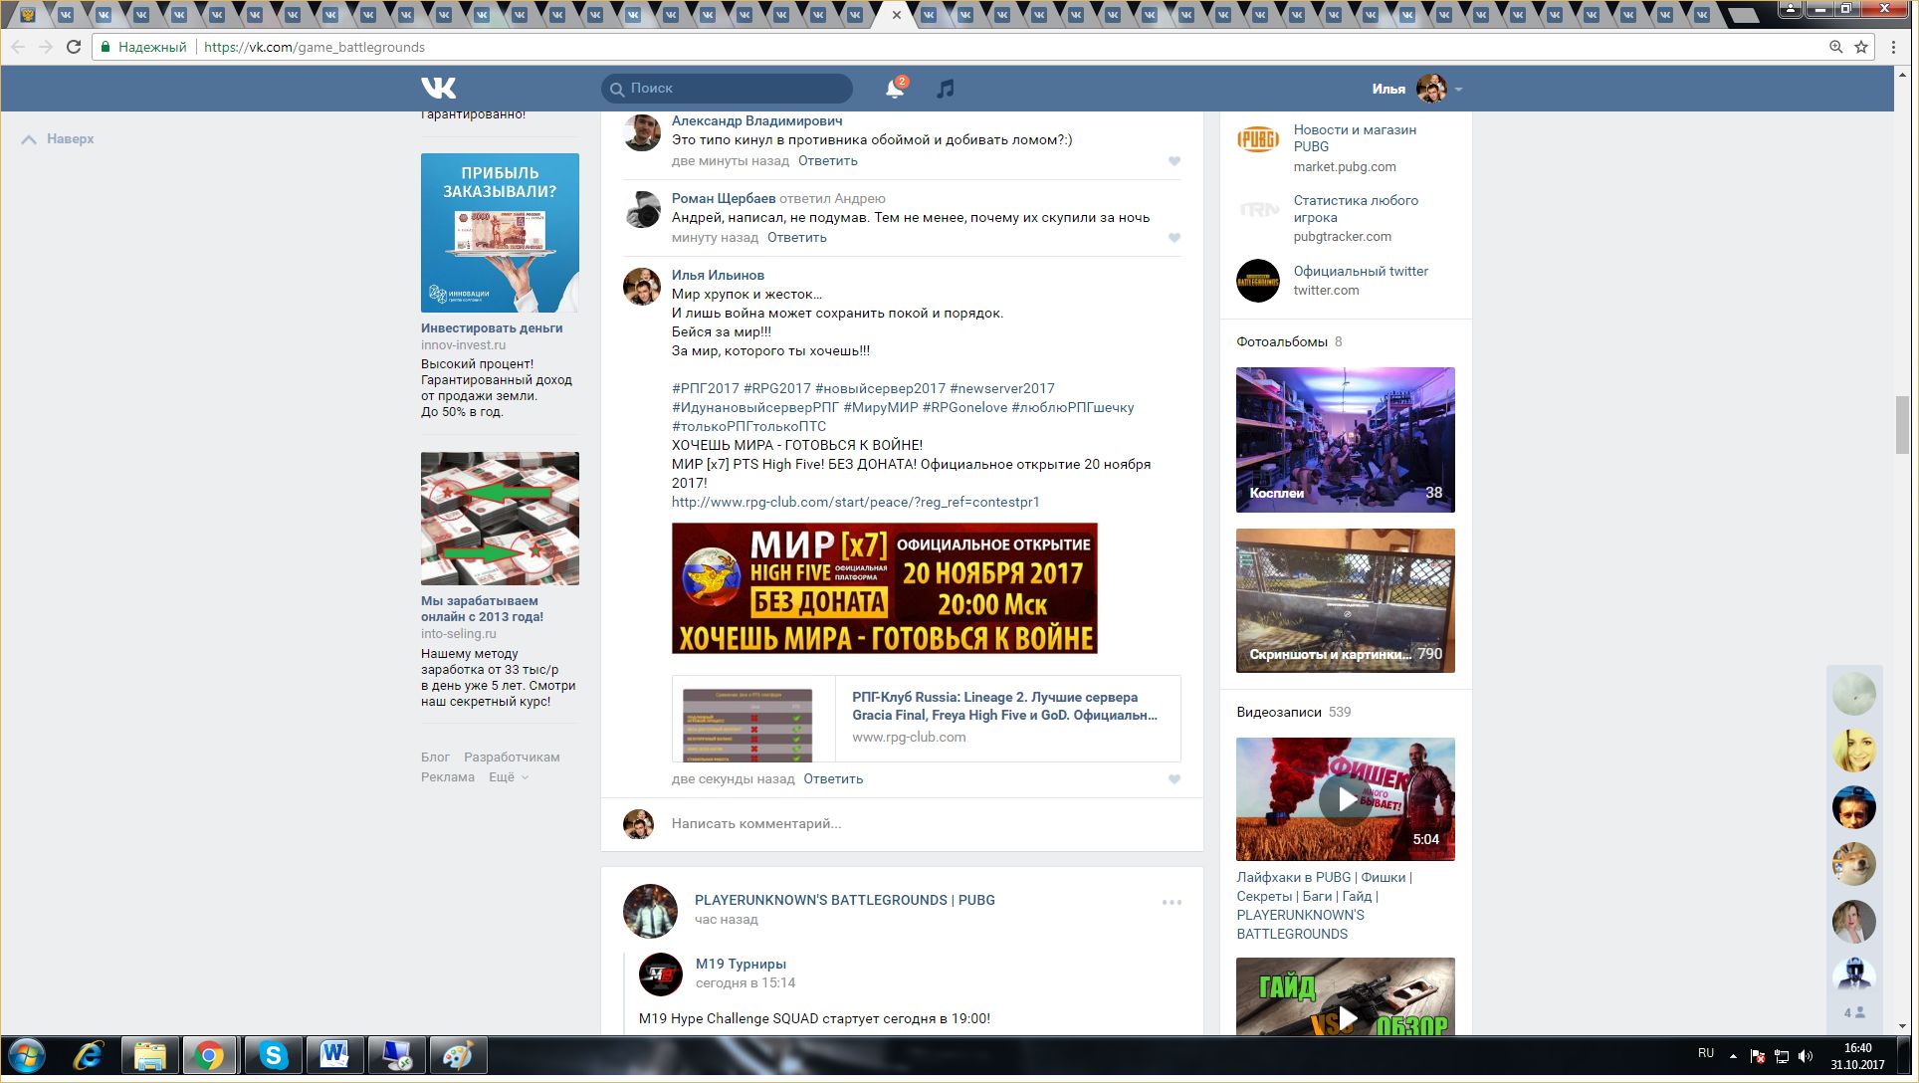Go back with the browser back arrow
This screenshot has height=1083, width=1919.
(18, 47)
